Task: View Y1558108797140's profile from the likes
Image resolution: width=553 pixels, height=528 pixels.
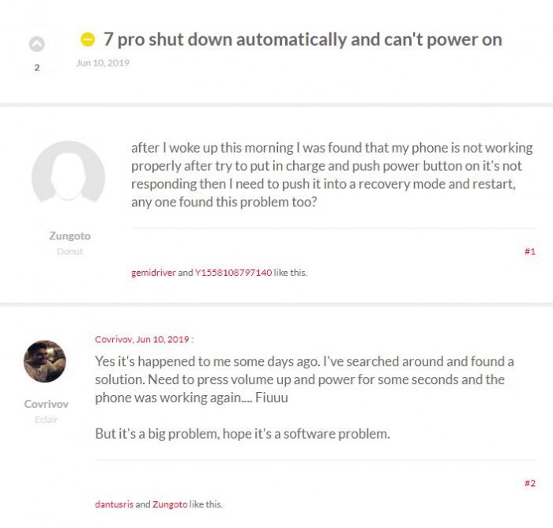Action: [233, 273]
